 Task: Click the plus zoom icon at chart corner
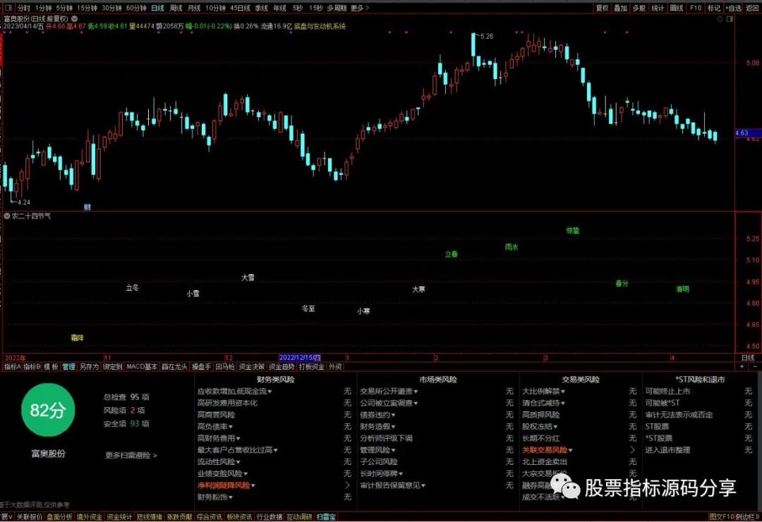point(742,367)
